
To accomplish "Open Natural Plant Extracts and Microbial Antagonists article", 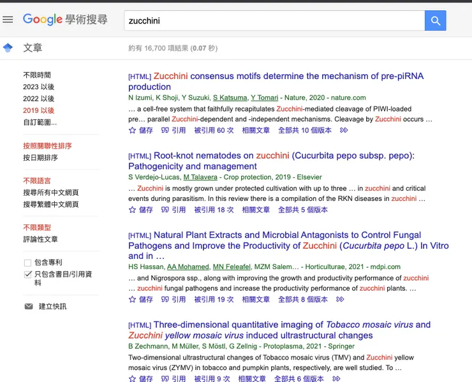I will tap(288, 246).
